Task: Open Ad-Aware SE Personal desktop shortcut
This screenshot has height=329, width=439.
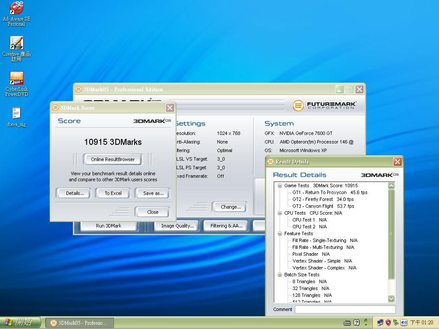Action: click(x=16, y=9)
